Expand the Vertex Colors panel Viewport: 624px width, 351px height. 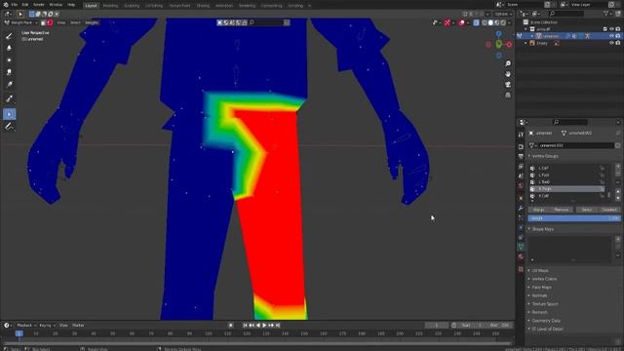point(544,279)
